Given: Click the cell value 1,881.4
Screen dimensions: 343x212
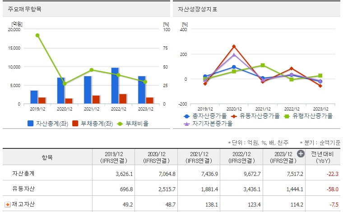Looking at the screenshot, I should (209, 189).
